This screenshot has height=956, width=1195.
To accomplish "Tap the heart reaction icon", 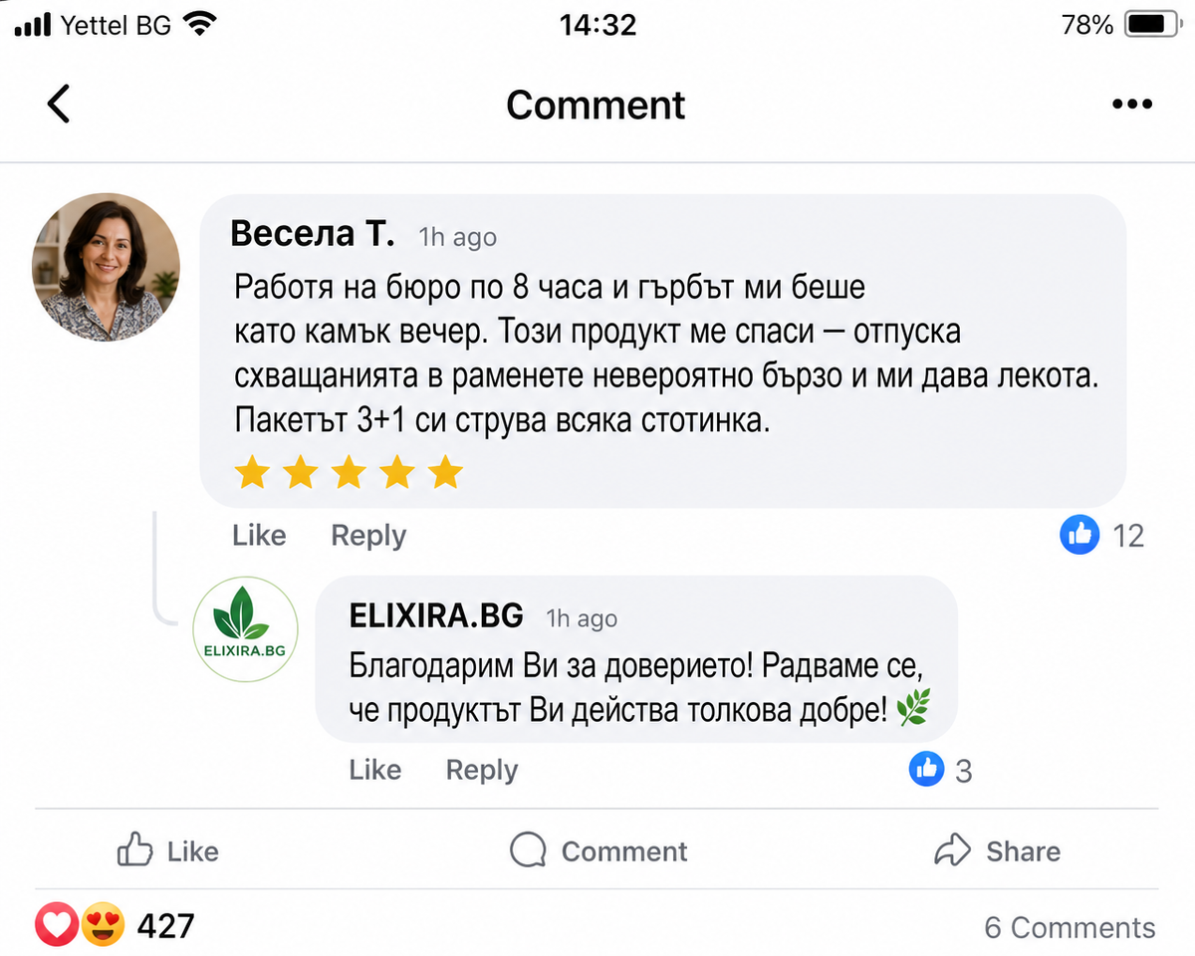I will pos(57,926).
